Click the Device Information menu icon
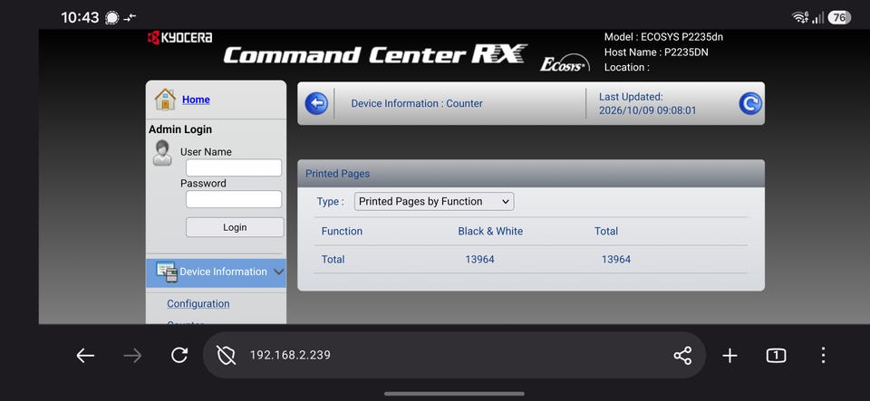Image resolution: width=870 pixels, height=401 pixels. coord(167,272)
